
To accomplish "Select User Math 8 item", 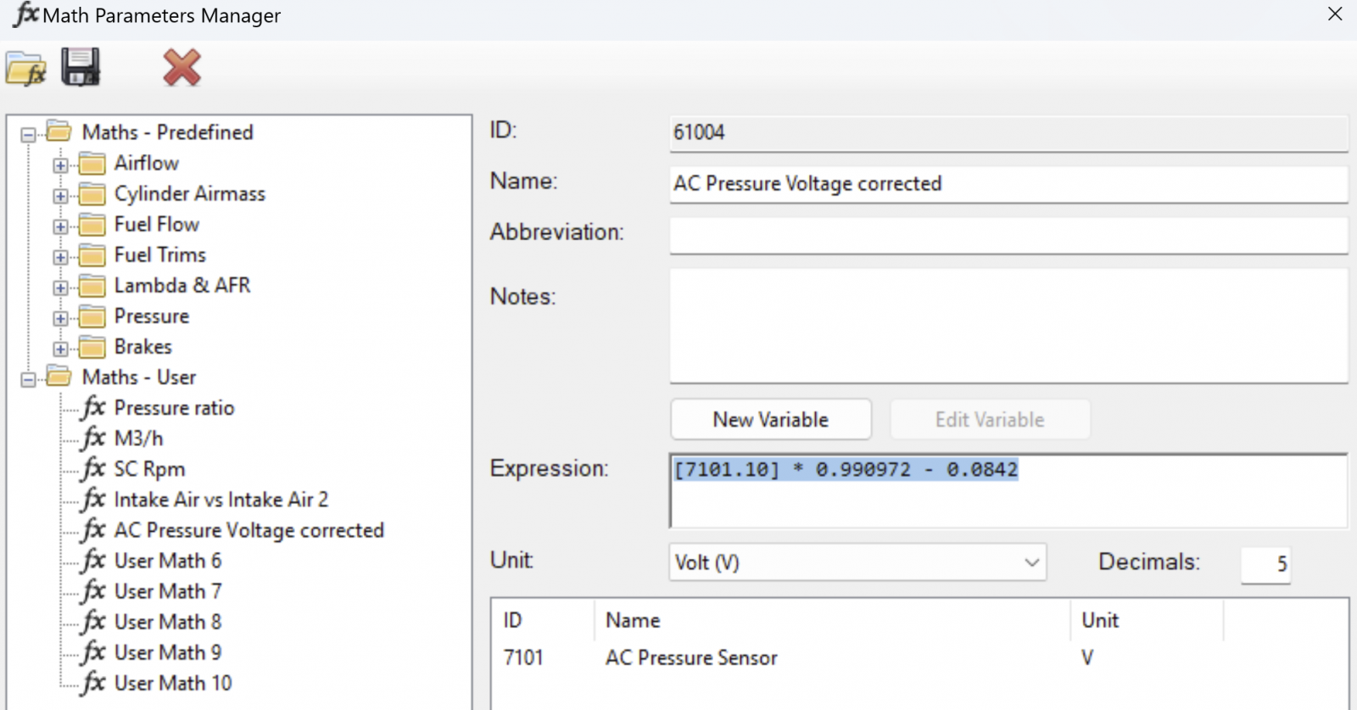I will click(168, 622).
